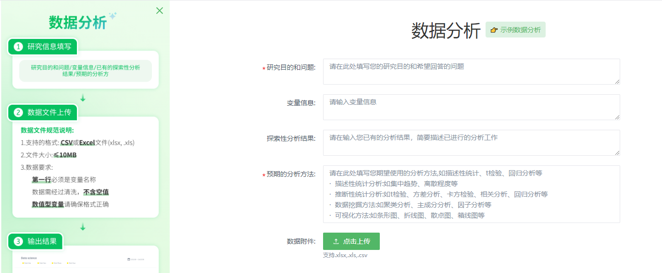The image size is (662, 273).
Task: Close the data analysis guide panel
Action: pyautogui.click(x=160, y=11)
